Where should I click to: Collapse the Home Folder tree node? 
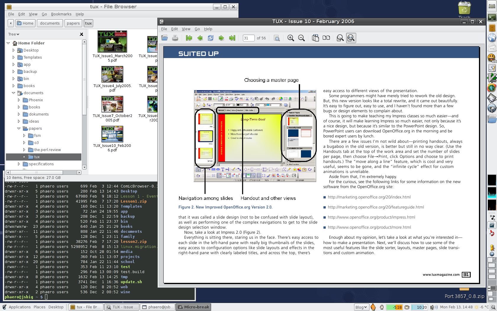pyautogui.click(x=8, y=43)
